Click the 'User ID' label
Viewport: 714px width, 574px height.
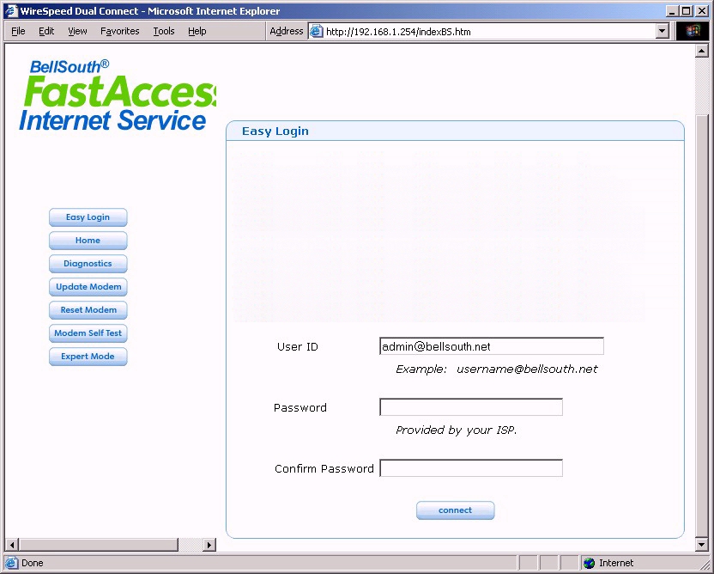tap(297, 346)
